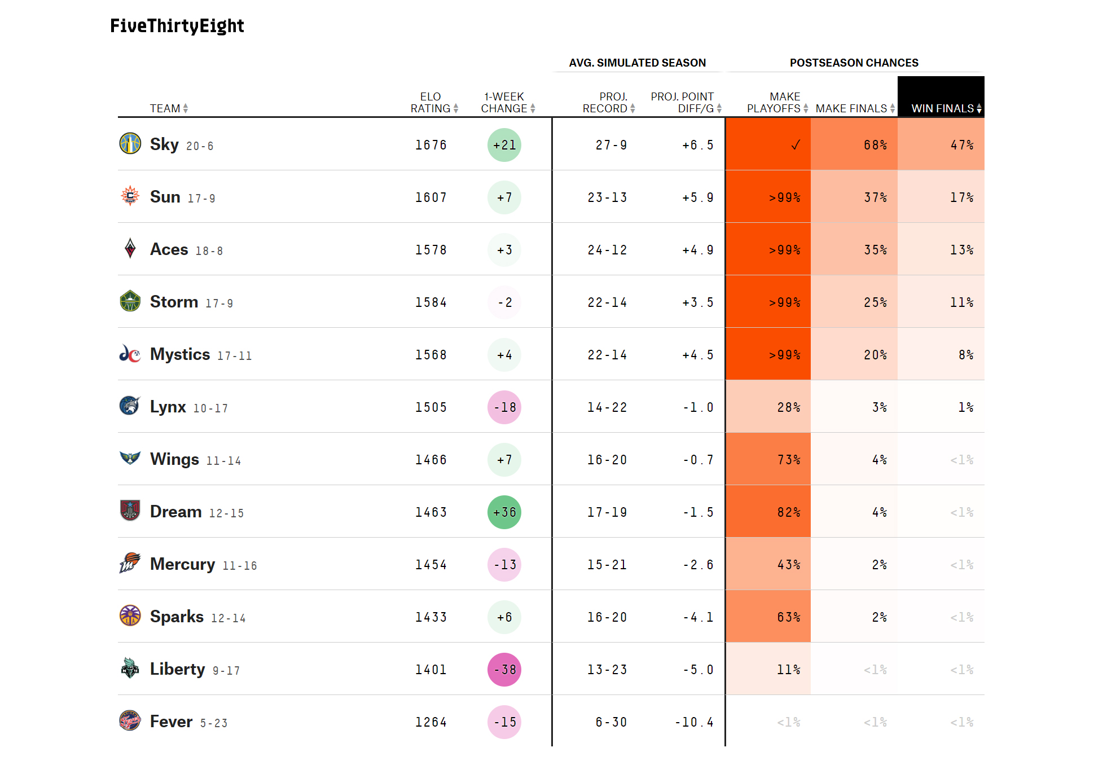
Task: Click the Chicago Sky team logo
Action: [130, 143]
